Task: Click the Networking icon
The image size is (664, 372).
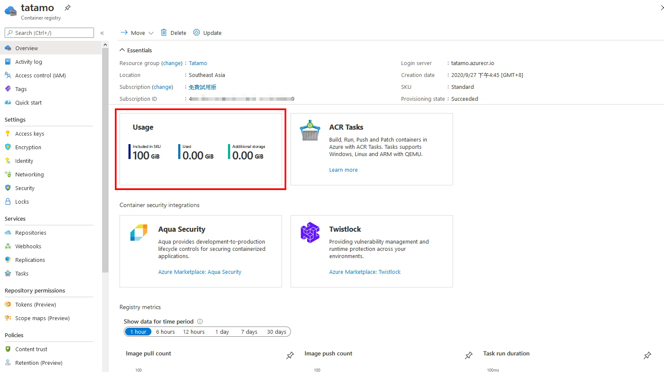Action: coord(8,174)
